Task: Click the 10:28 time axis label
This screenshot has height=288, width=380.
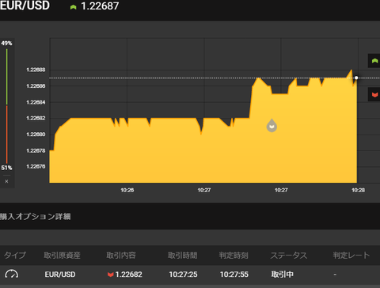Action: click(x=359, y=190)
